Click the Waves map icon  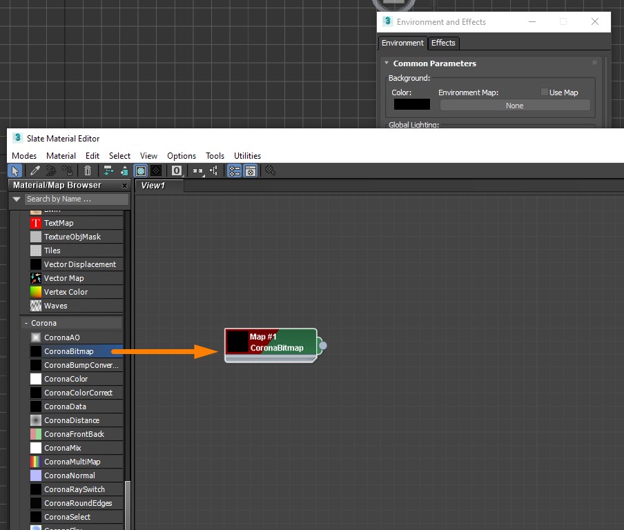click(36, 306)
